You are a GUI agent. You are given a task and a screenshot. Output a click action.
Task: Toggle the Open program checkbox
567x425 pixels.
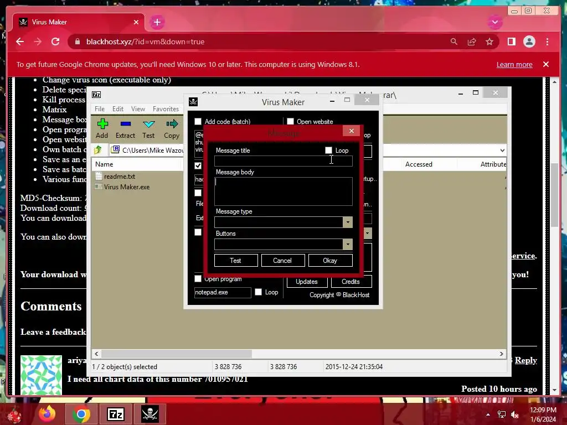(198, 278)
